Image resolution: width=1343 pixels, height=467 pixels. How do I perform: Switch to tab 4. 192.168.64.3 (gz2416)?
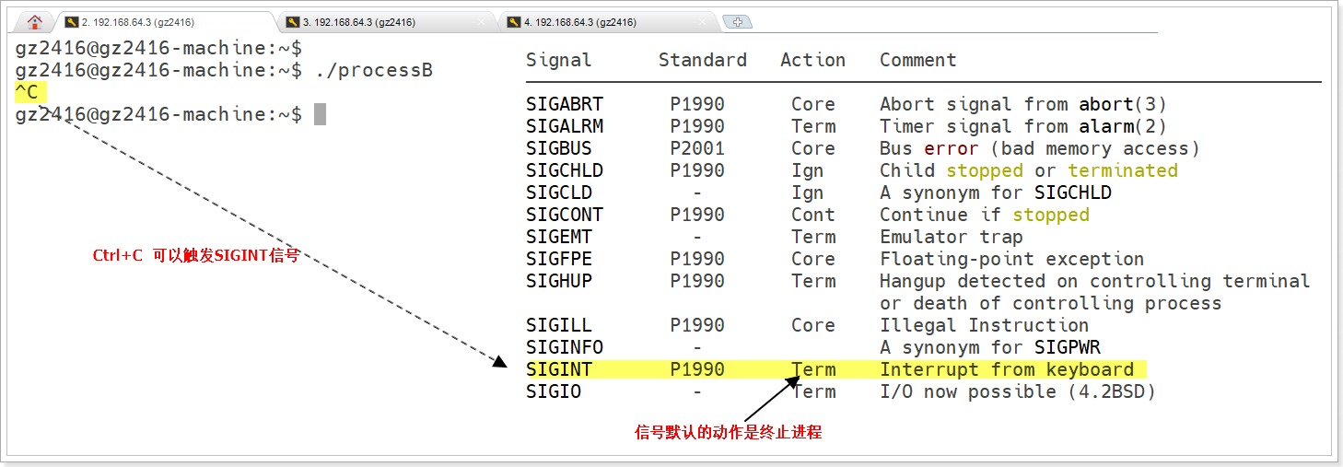580,22
